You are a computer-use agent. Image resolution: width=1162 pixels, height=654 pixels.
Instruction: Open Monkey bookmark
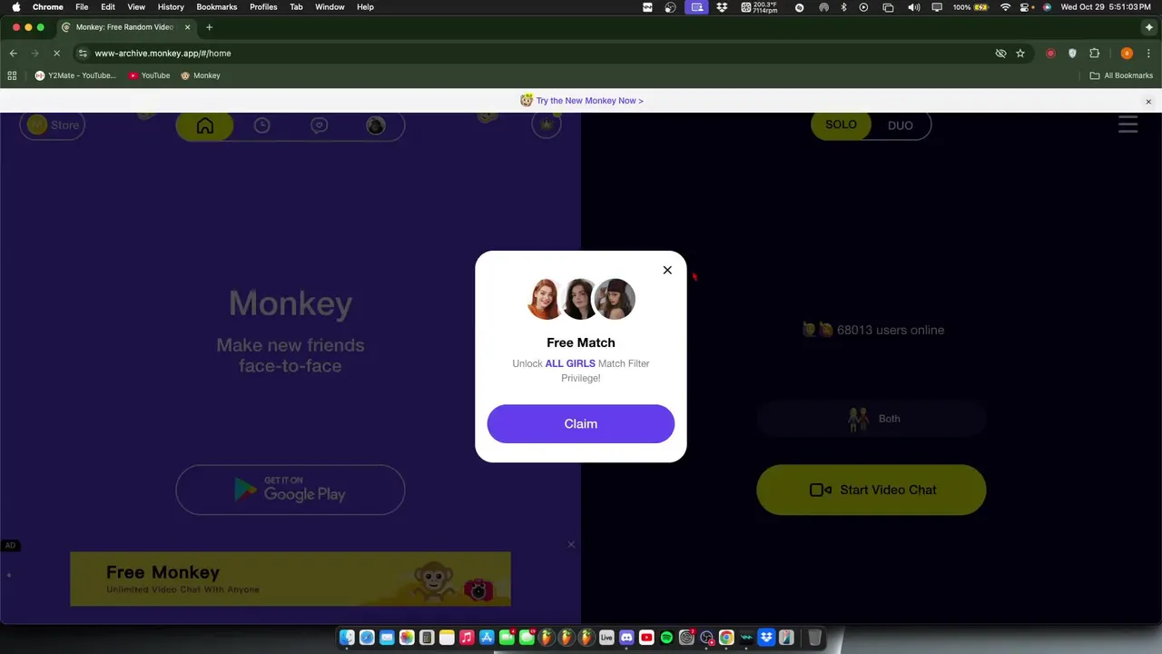pyautogui.click(x=201, y=75)
